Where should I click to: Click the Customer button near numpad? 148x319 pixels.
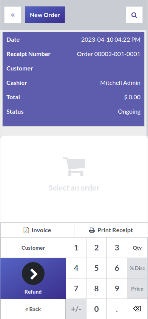33,248
